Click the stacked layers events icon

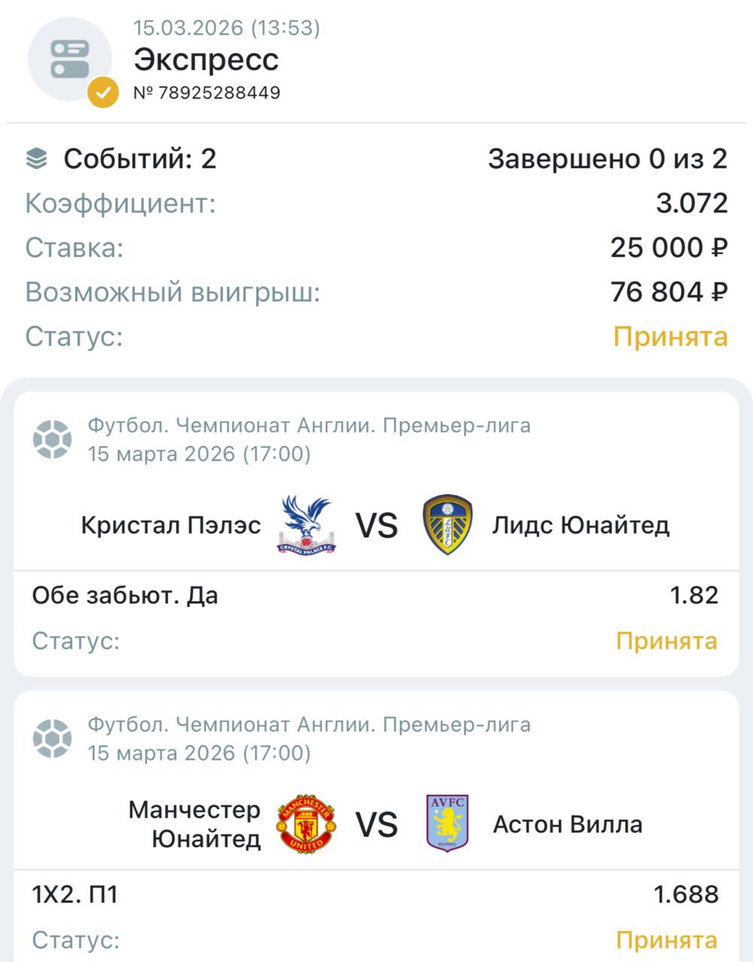point(36,159)
